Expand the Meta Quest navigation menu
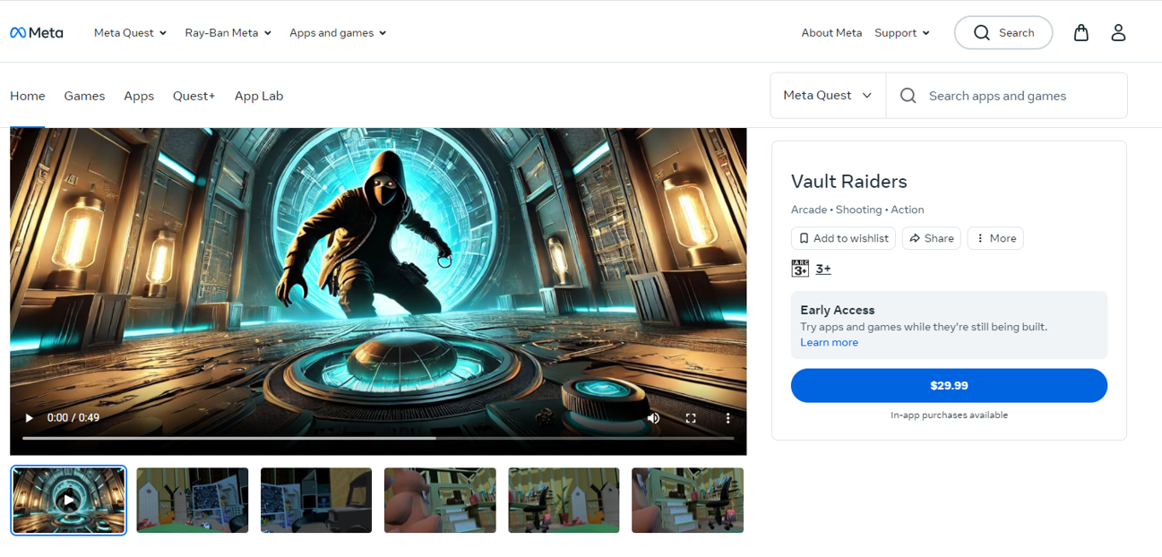This screenshot has width=1162, height=557. tap(130, 33)
